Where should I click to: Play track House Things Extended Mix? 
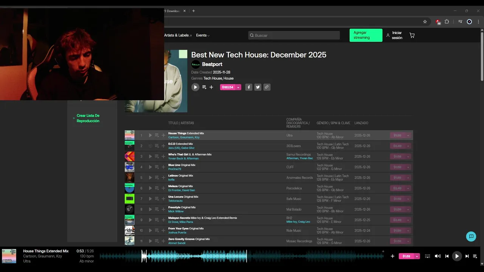[150, 135]
